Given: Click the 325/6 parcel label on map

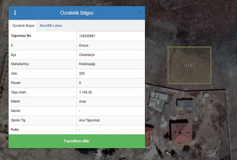Looking at the screenshot, I should (x=189, y=65).
